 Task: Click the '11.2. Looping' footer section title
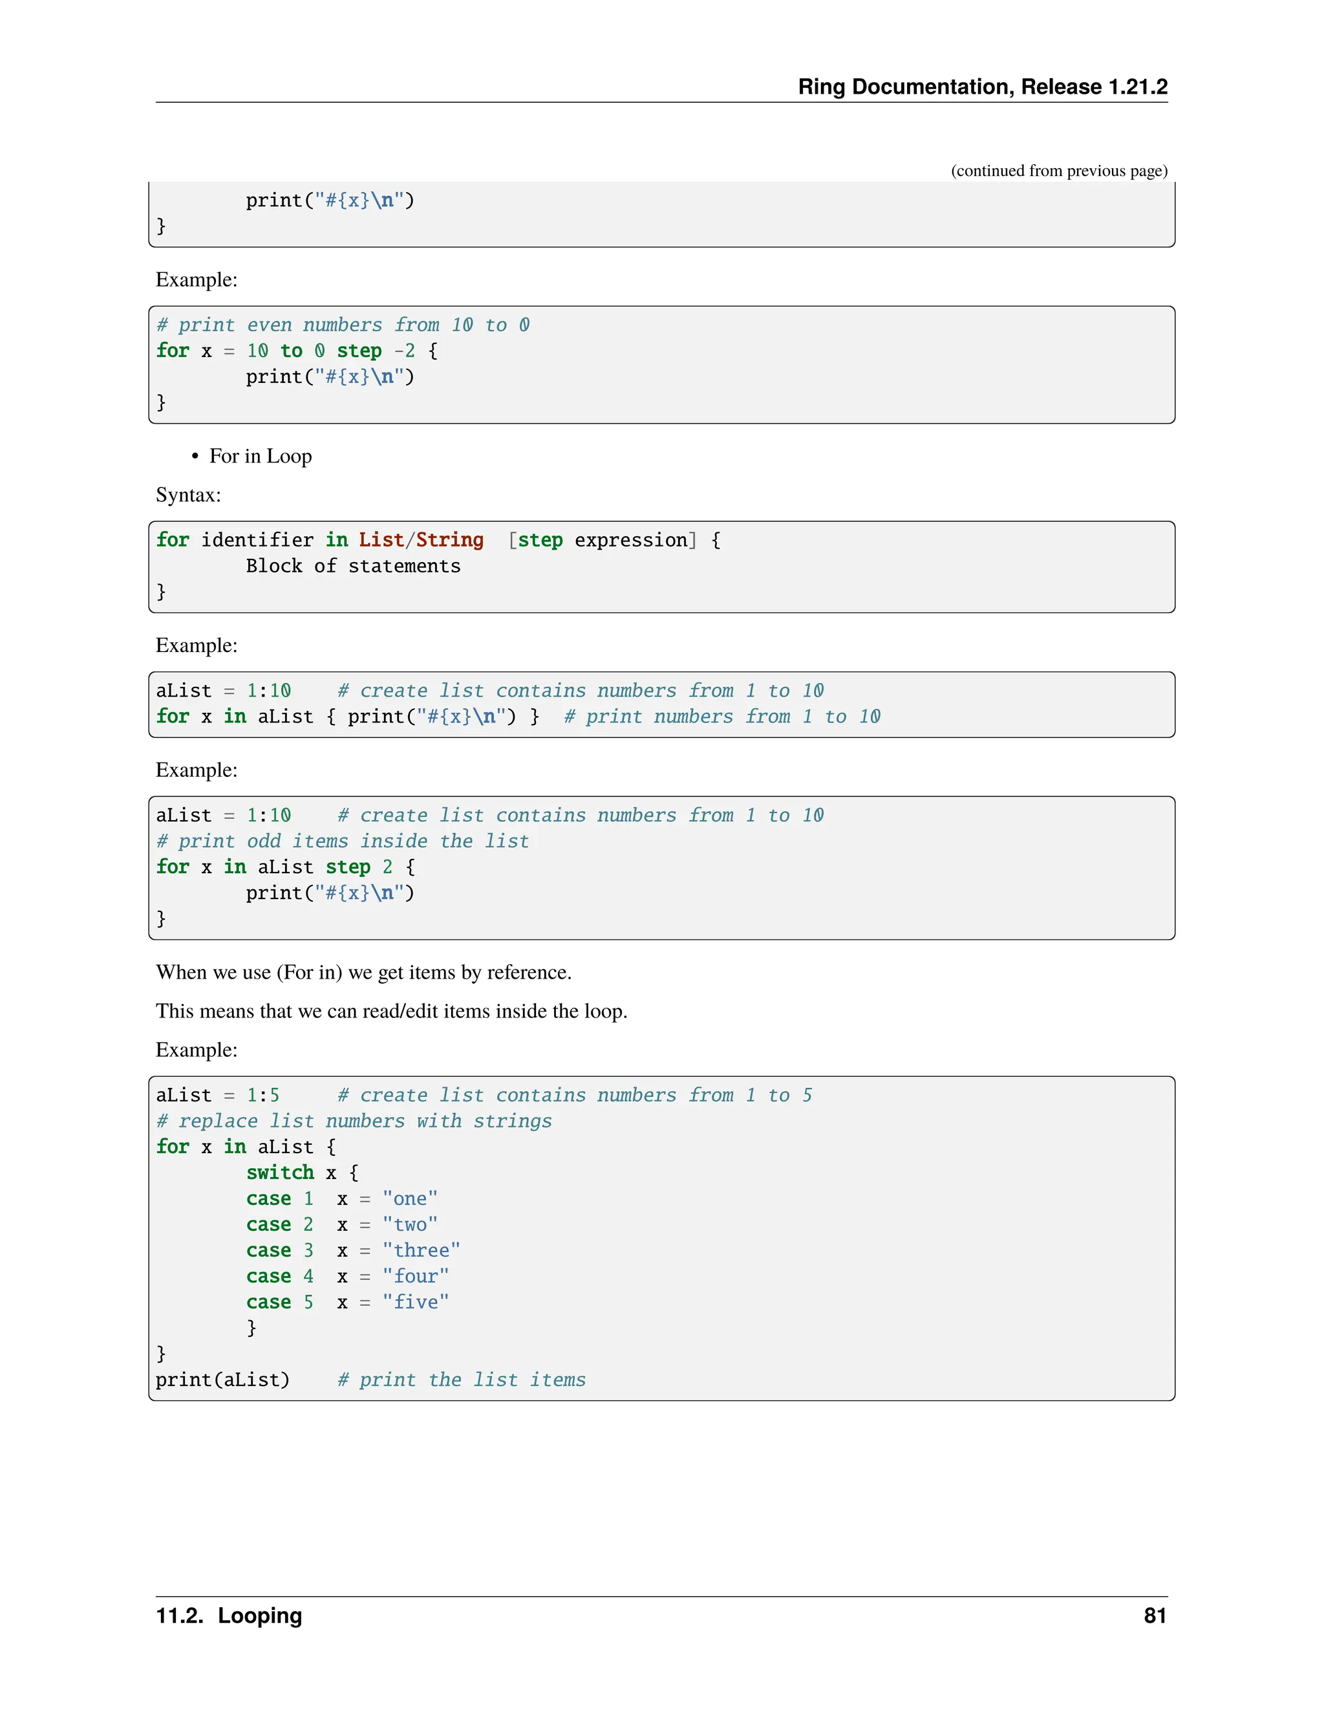[x=229, y=1616]
